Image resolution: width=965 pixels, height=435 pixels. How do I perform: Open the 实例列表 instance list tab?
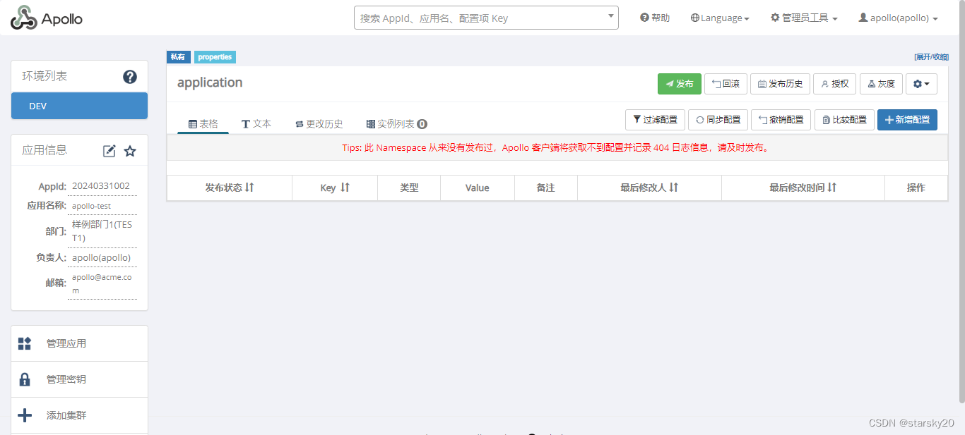point(393,123)
